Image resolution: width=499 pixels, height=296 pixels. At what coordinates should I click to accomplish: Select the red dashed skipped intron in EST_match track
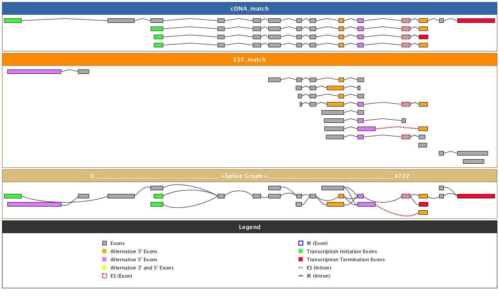[397, 127]
